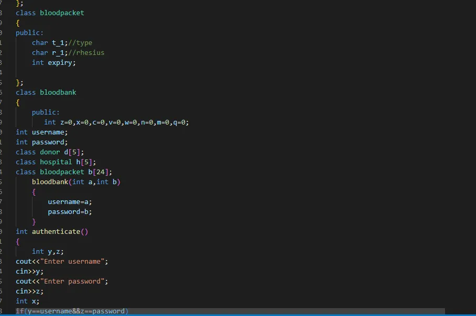Viewport: 476px width, 316px height.
Task: Click the class bloodbank declaration
Action: pyautogui.click(x=47, y=92)
